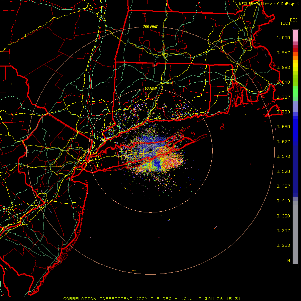301x301 pixels.
Task: Click the 0.680 legend value
Action: [283, 127]
